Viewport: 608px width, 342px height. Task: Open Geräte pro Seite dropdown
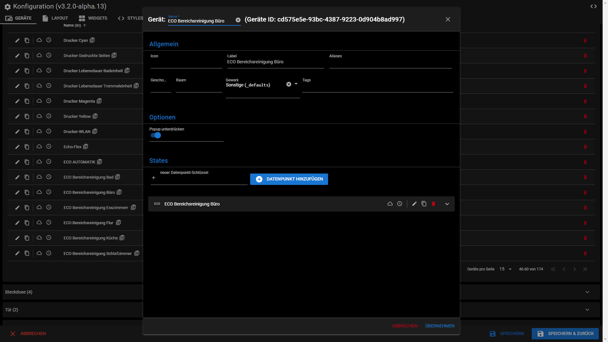506,269
